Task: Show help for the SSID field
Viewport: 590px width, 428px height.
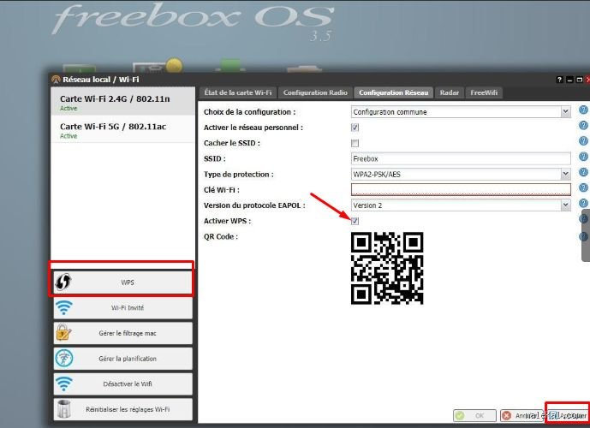Action: click(x=583, y=157)
